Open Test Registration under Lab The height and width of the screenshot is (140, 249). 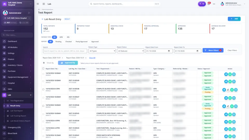tap(17, 101)
